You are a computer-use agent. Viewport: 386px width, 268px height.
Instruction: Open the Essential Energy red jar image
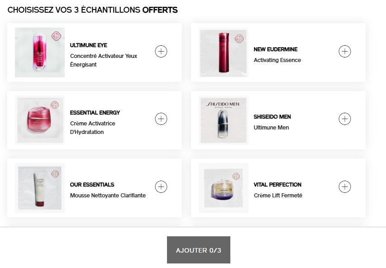40,120
